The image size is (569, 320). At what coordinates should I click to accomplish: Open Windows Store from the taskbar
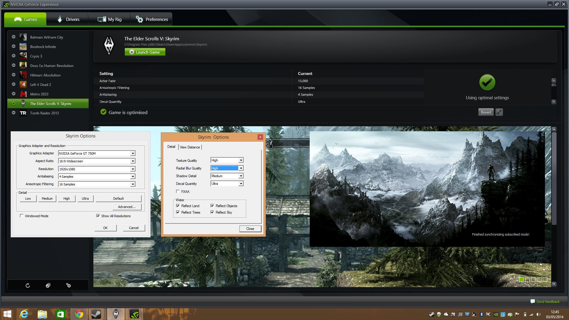point(60,314)
